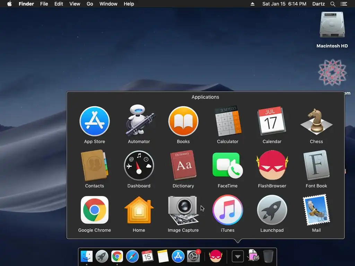The height and width of the screenshot is (266, 355).
Task: Open the Go menu
Action: click(x=90, y=4)
